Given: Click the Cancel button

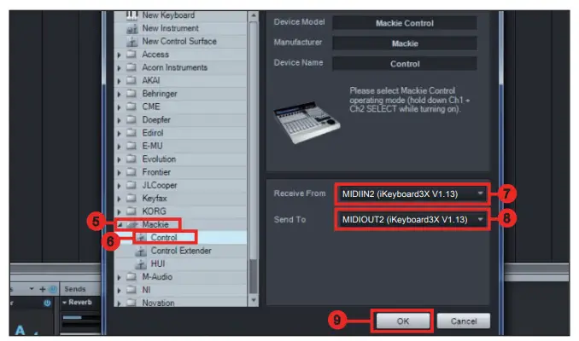Looking at the screenshot, I should [464, 321].
